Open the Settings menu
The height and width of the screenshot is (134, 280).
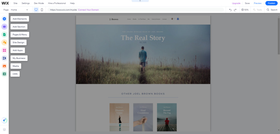point(26,3)
